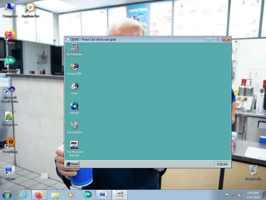This screenshot has height=200, width=266.
Task: Open the host clock showing 4:50 AM
Action: pyautogui.click(x=253, y=195)
